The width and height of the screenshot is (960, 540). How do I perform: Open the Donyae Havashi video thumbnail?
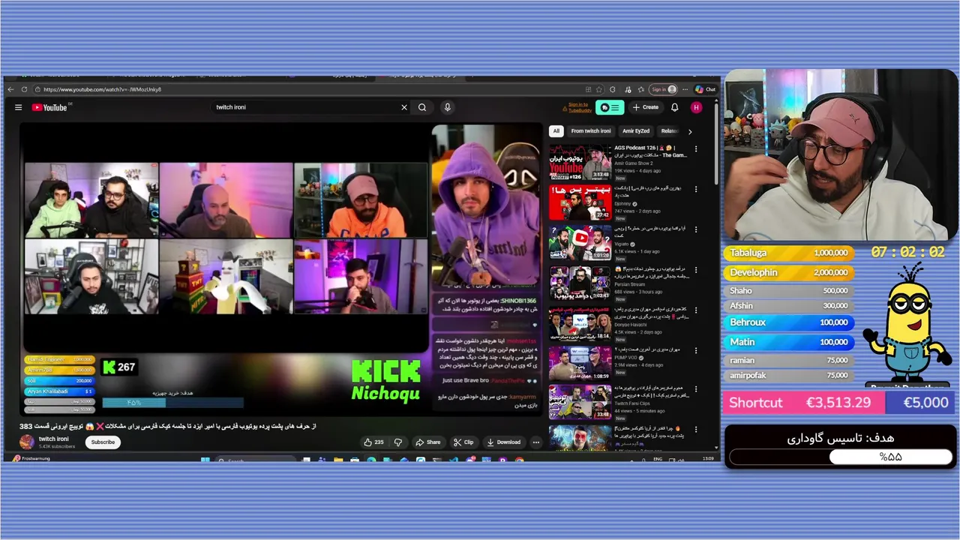coord(580,323)
